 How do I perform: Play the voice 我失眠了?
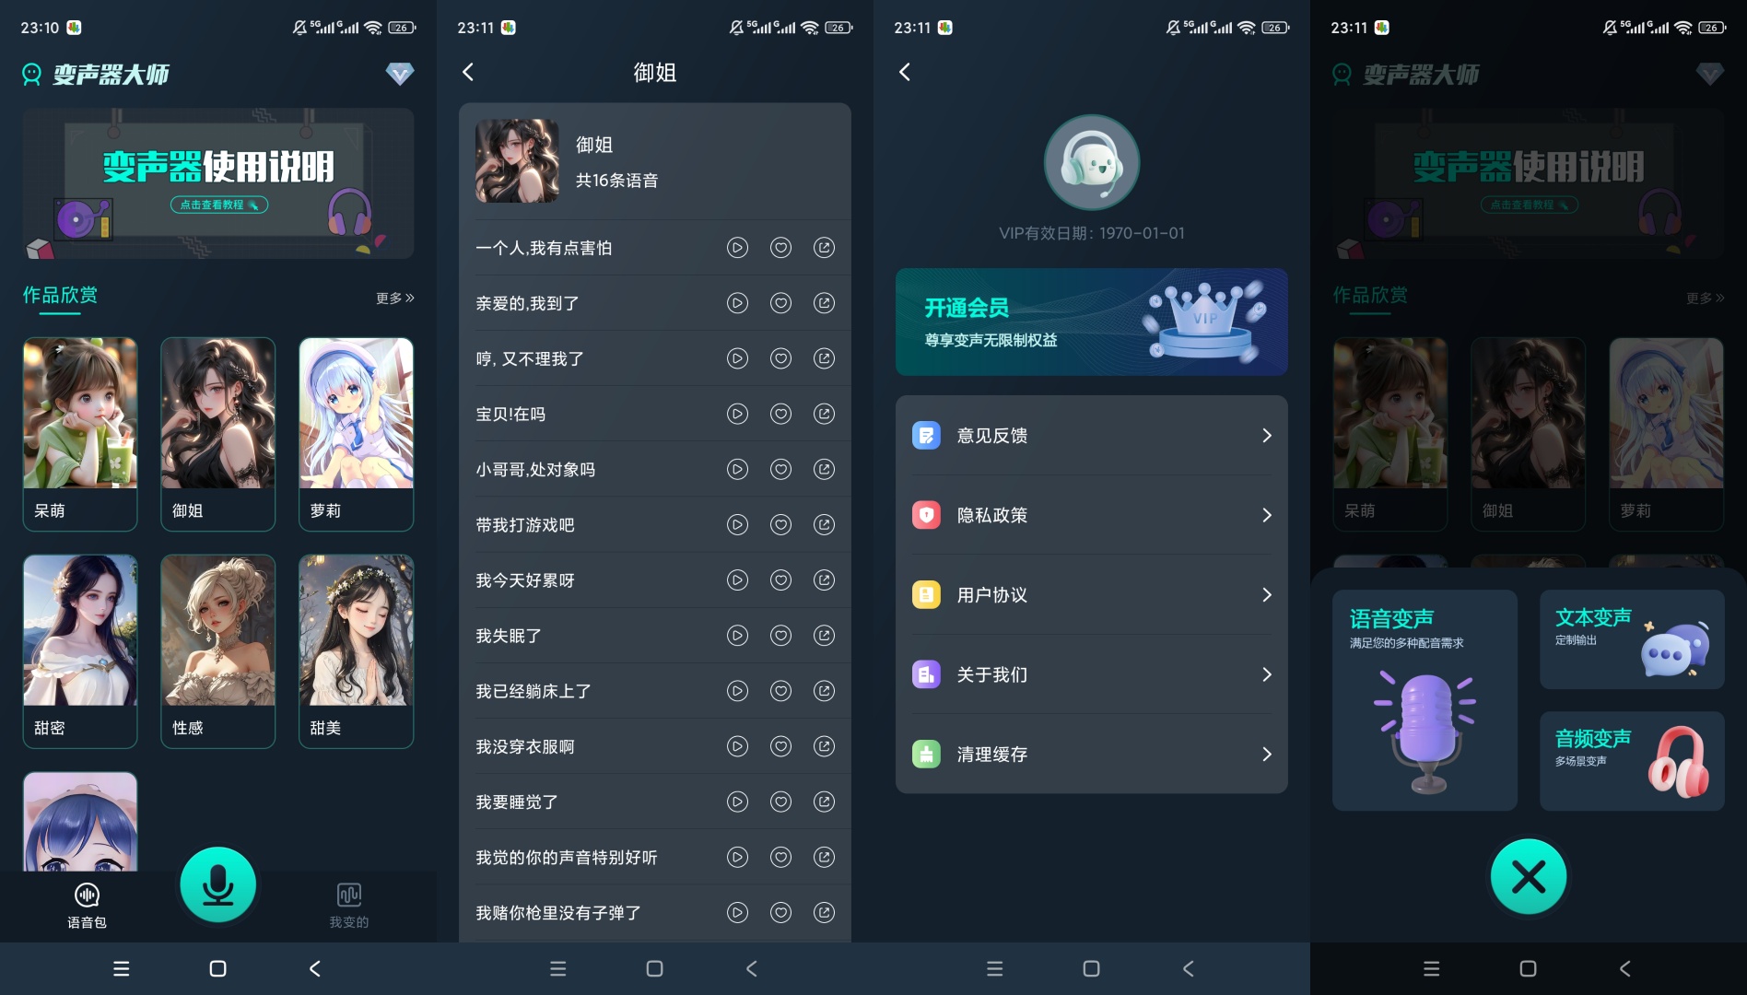pyautogui.click(x=737, y=635)
